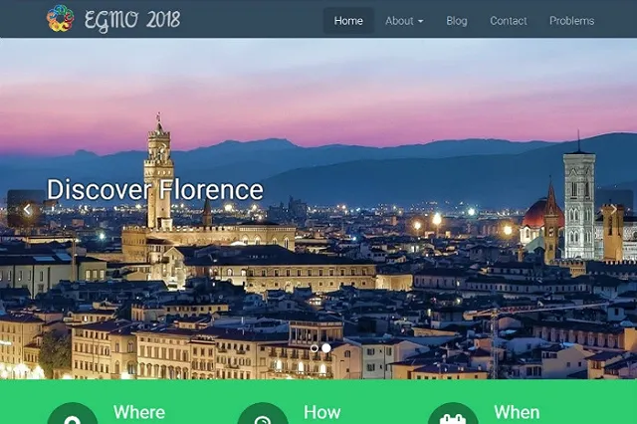637x424 pixels.
Task: Open the EGMO 2018 brand title link
Action: (132, 20)
